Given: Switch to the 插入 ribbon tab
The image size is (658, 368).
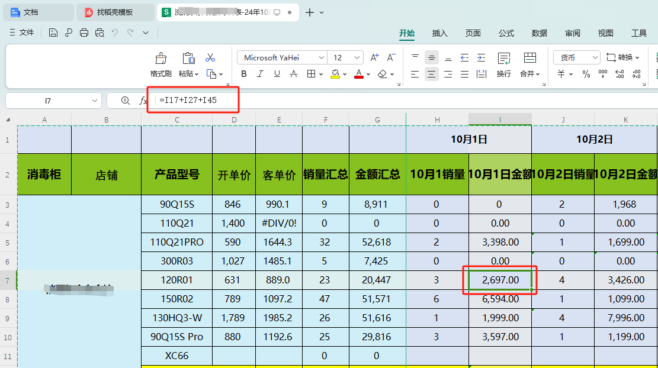Looking at the screenshot, I should [440, 33].
